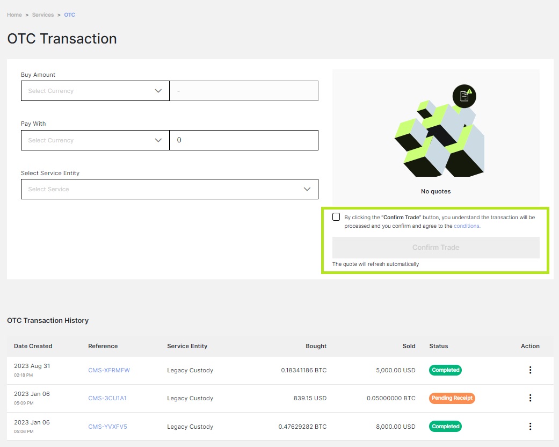Open the Buy Amount currency dropdown

click(x=95, y=91)
